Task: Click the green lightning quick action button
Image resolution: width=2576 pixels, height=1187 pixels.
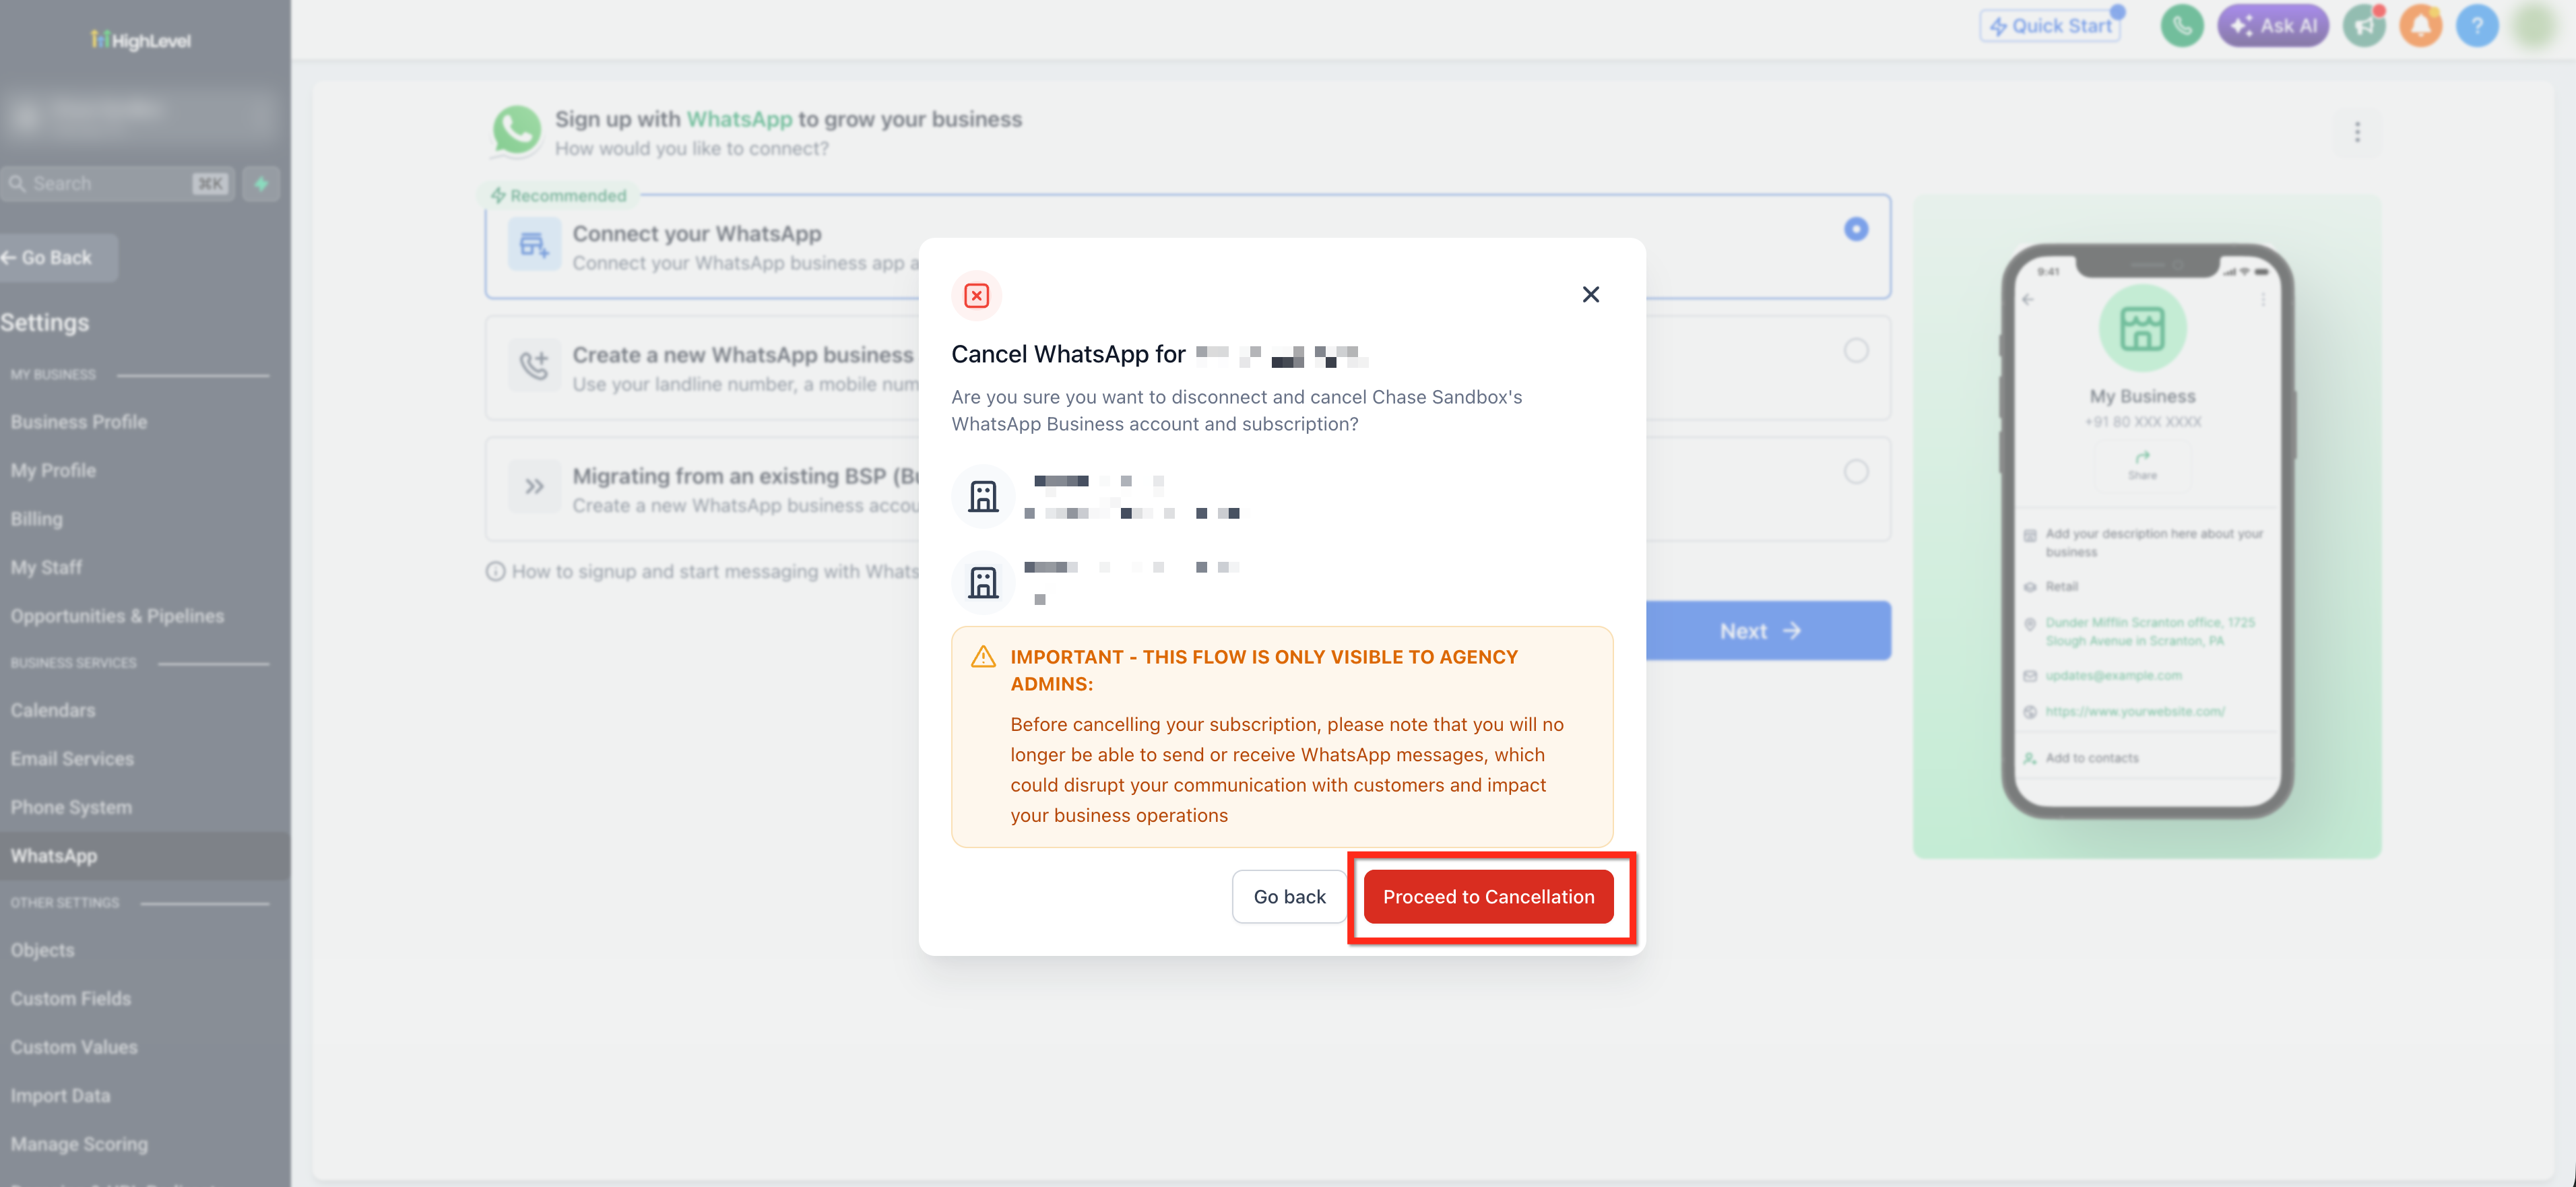Action: [x=261, y=184]
